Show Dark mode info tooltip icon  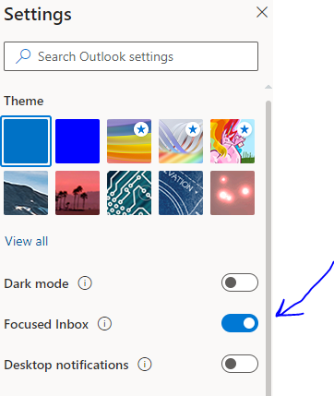tap(85, 282)
